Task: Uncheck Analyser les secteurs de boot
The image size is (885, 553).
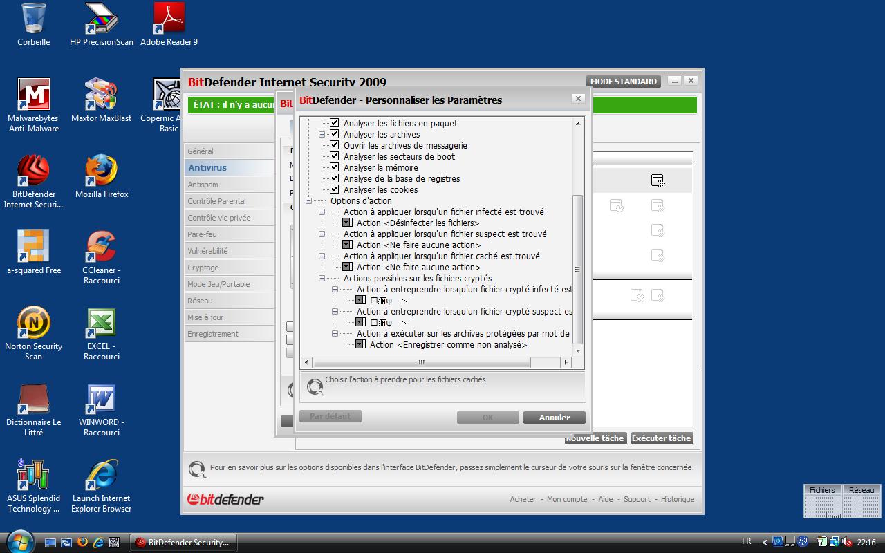Action: coord(335,156)
